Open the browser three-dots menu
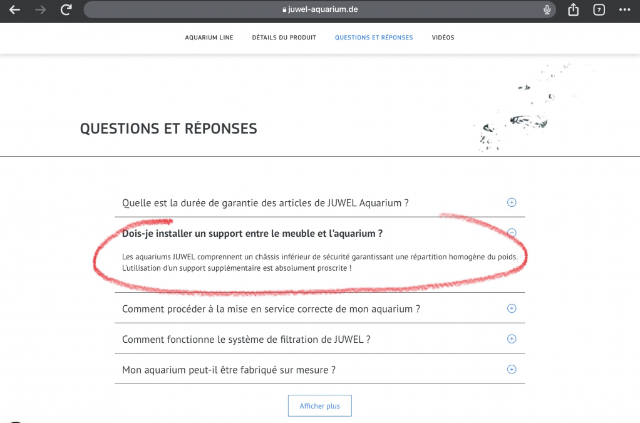This screenshot has width=640, height=423. pyautogui.click(x=624, y=10)
